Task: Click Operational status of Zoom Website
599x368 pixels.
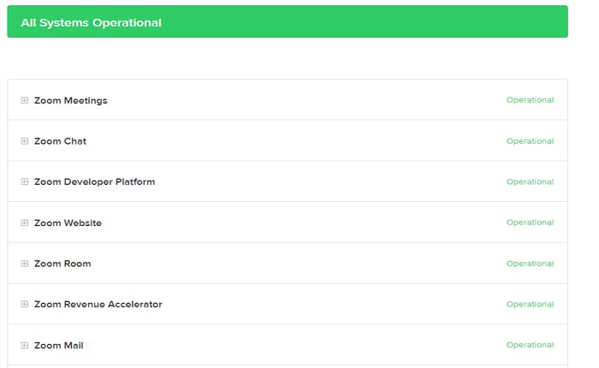Action: tap(530, 223)
